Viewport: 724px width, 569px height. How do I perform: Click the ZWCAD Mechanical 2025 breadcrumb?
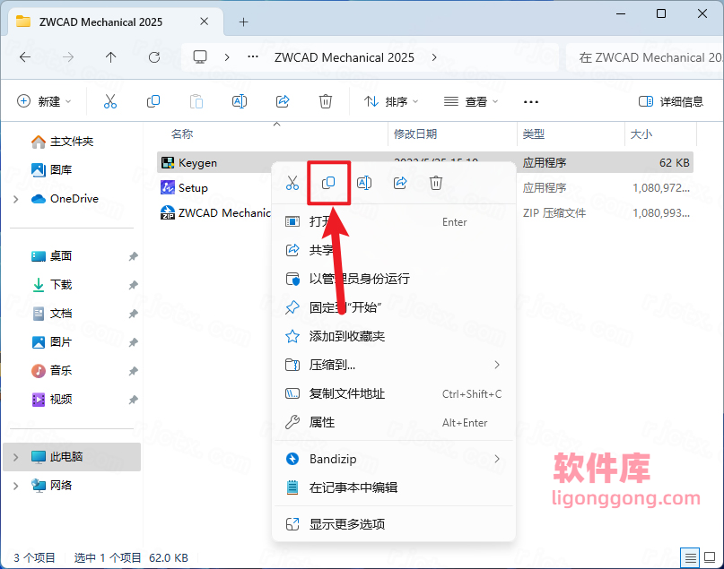click(x=345, y=57)
